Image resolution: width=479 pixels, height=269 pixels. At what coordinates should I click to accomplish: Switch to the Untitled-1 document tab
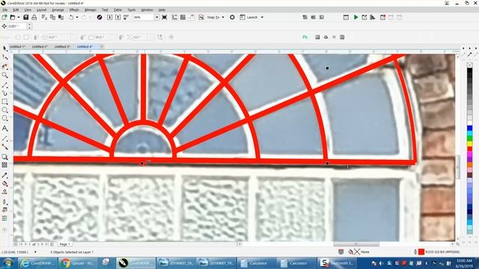[x=17, y=46]
